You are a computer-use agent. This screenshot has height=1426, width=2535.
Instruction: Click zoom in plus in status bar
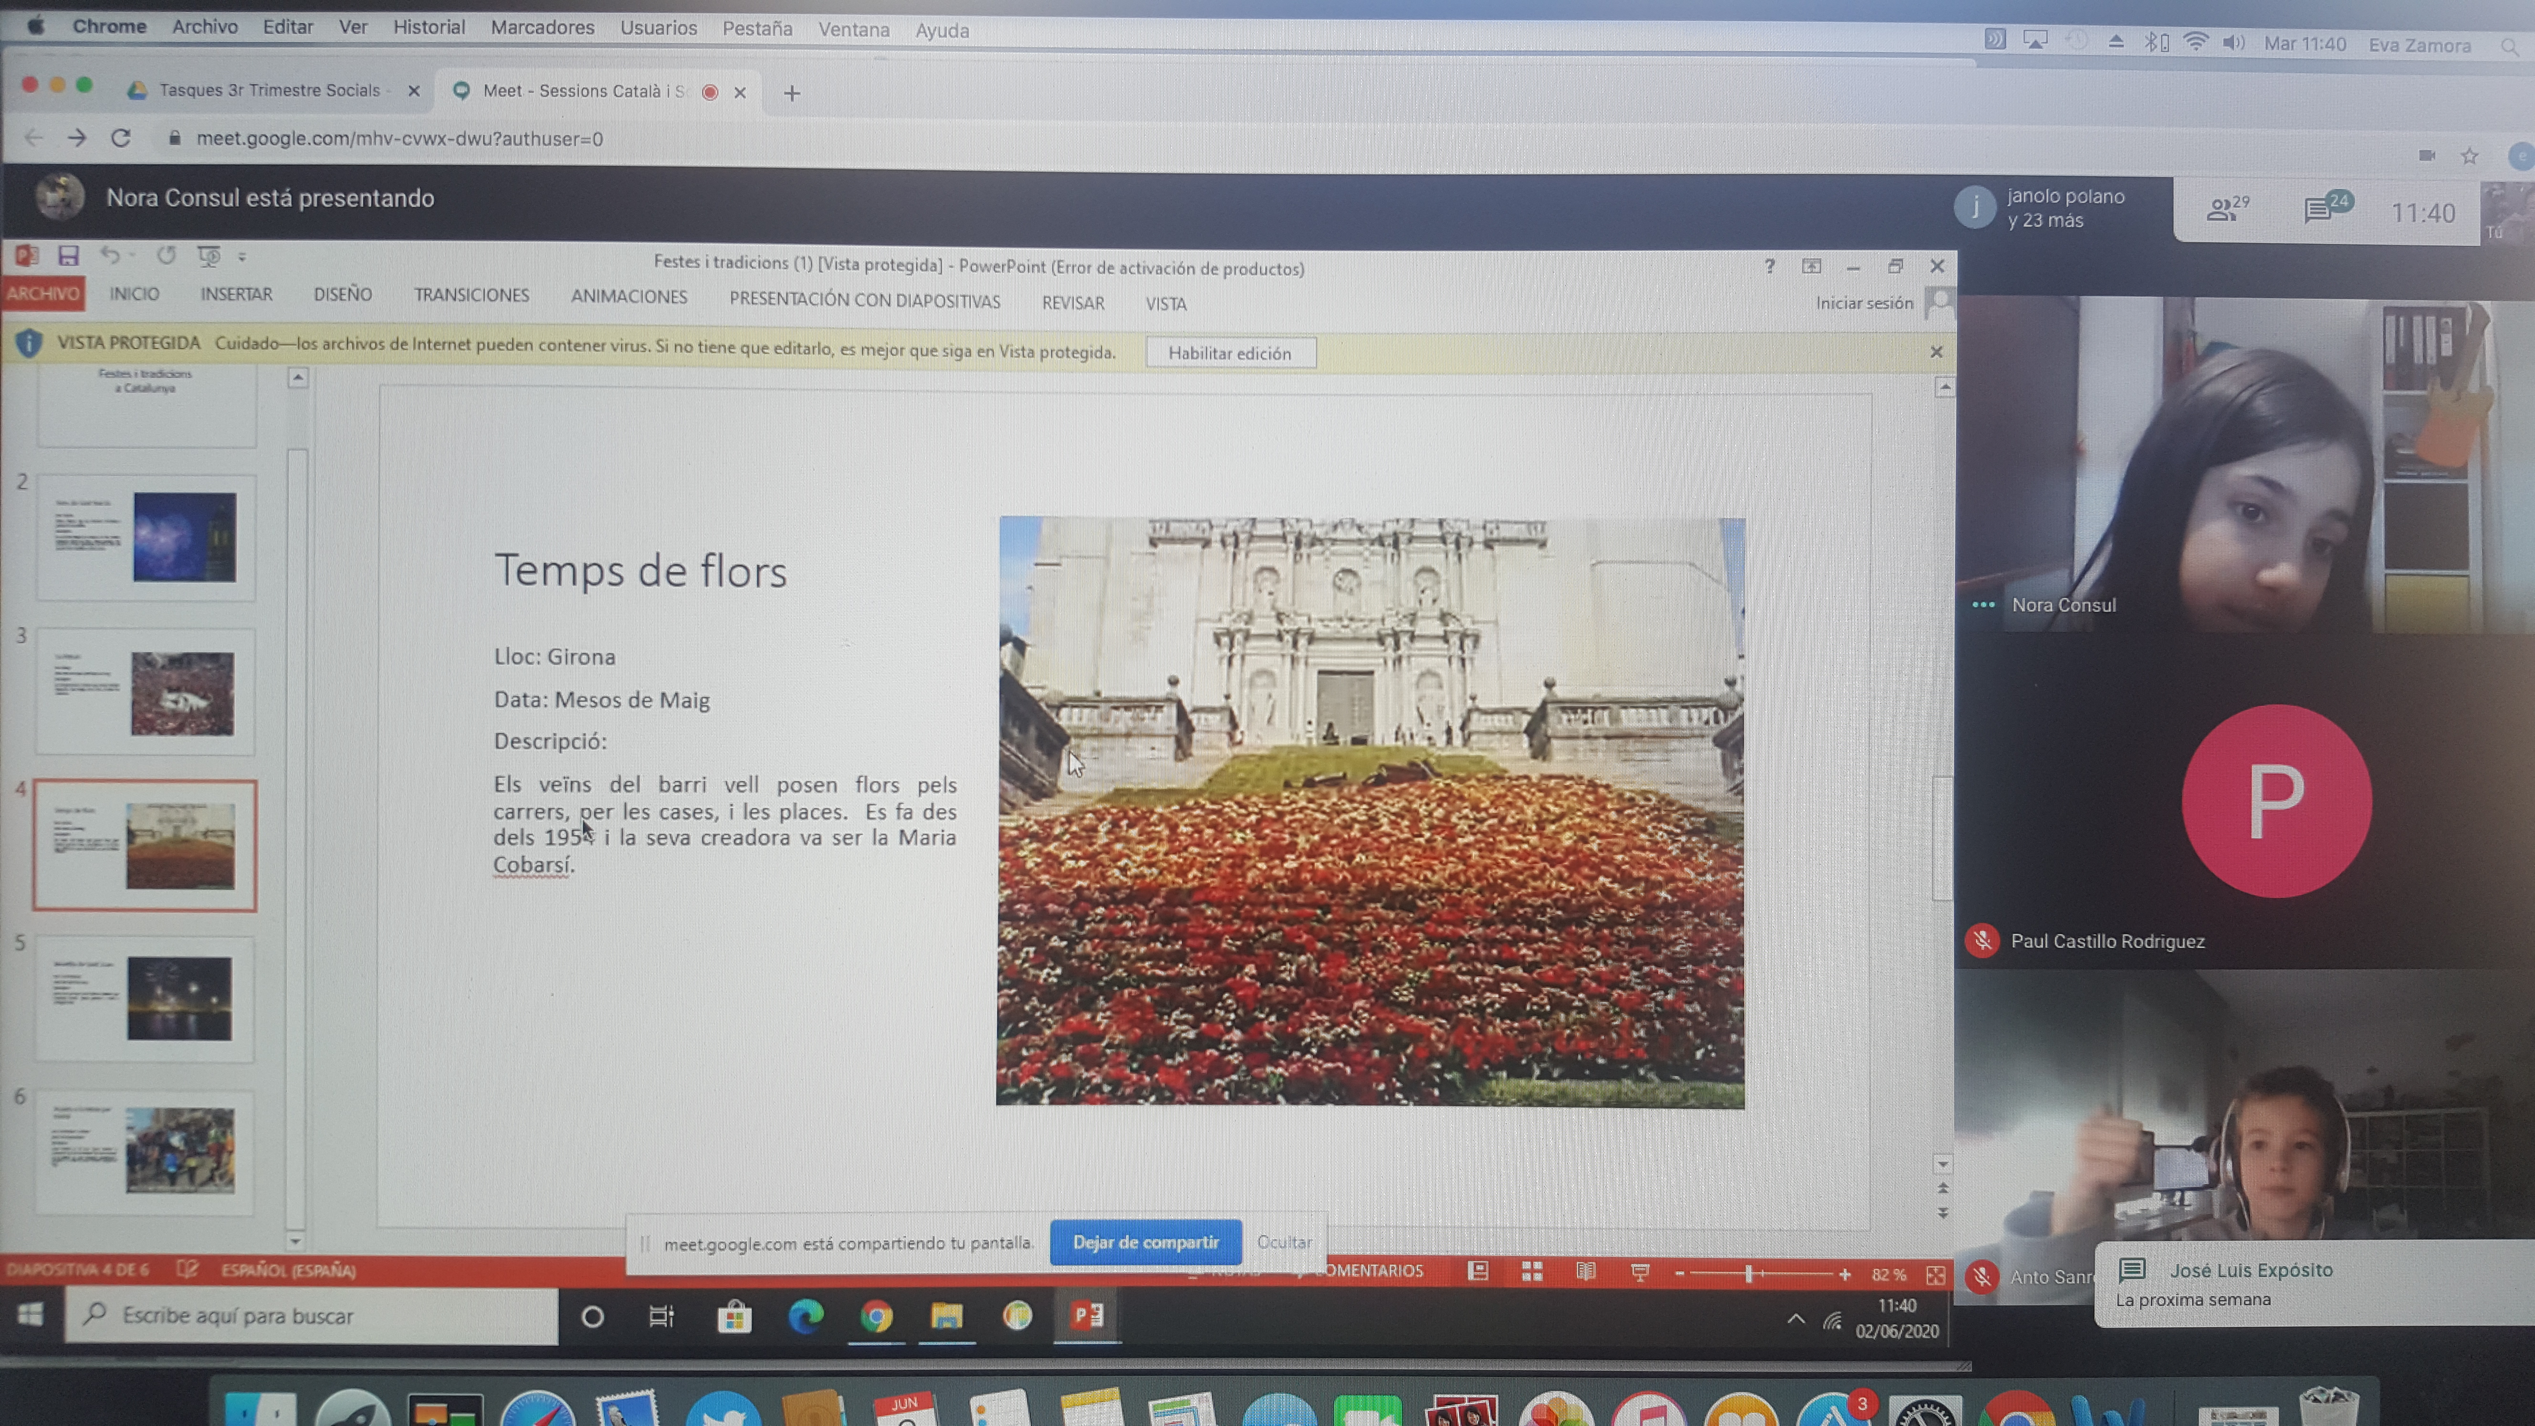[x=1844, y=1274]
